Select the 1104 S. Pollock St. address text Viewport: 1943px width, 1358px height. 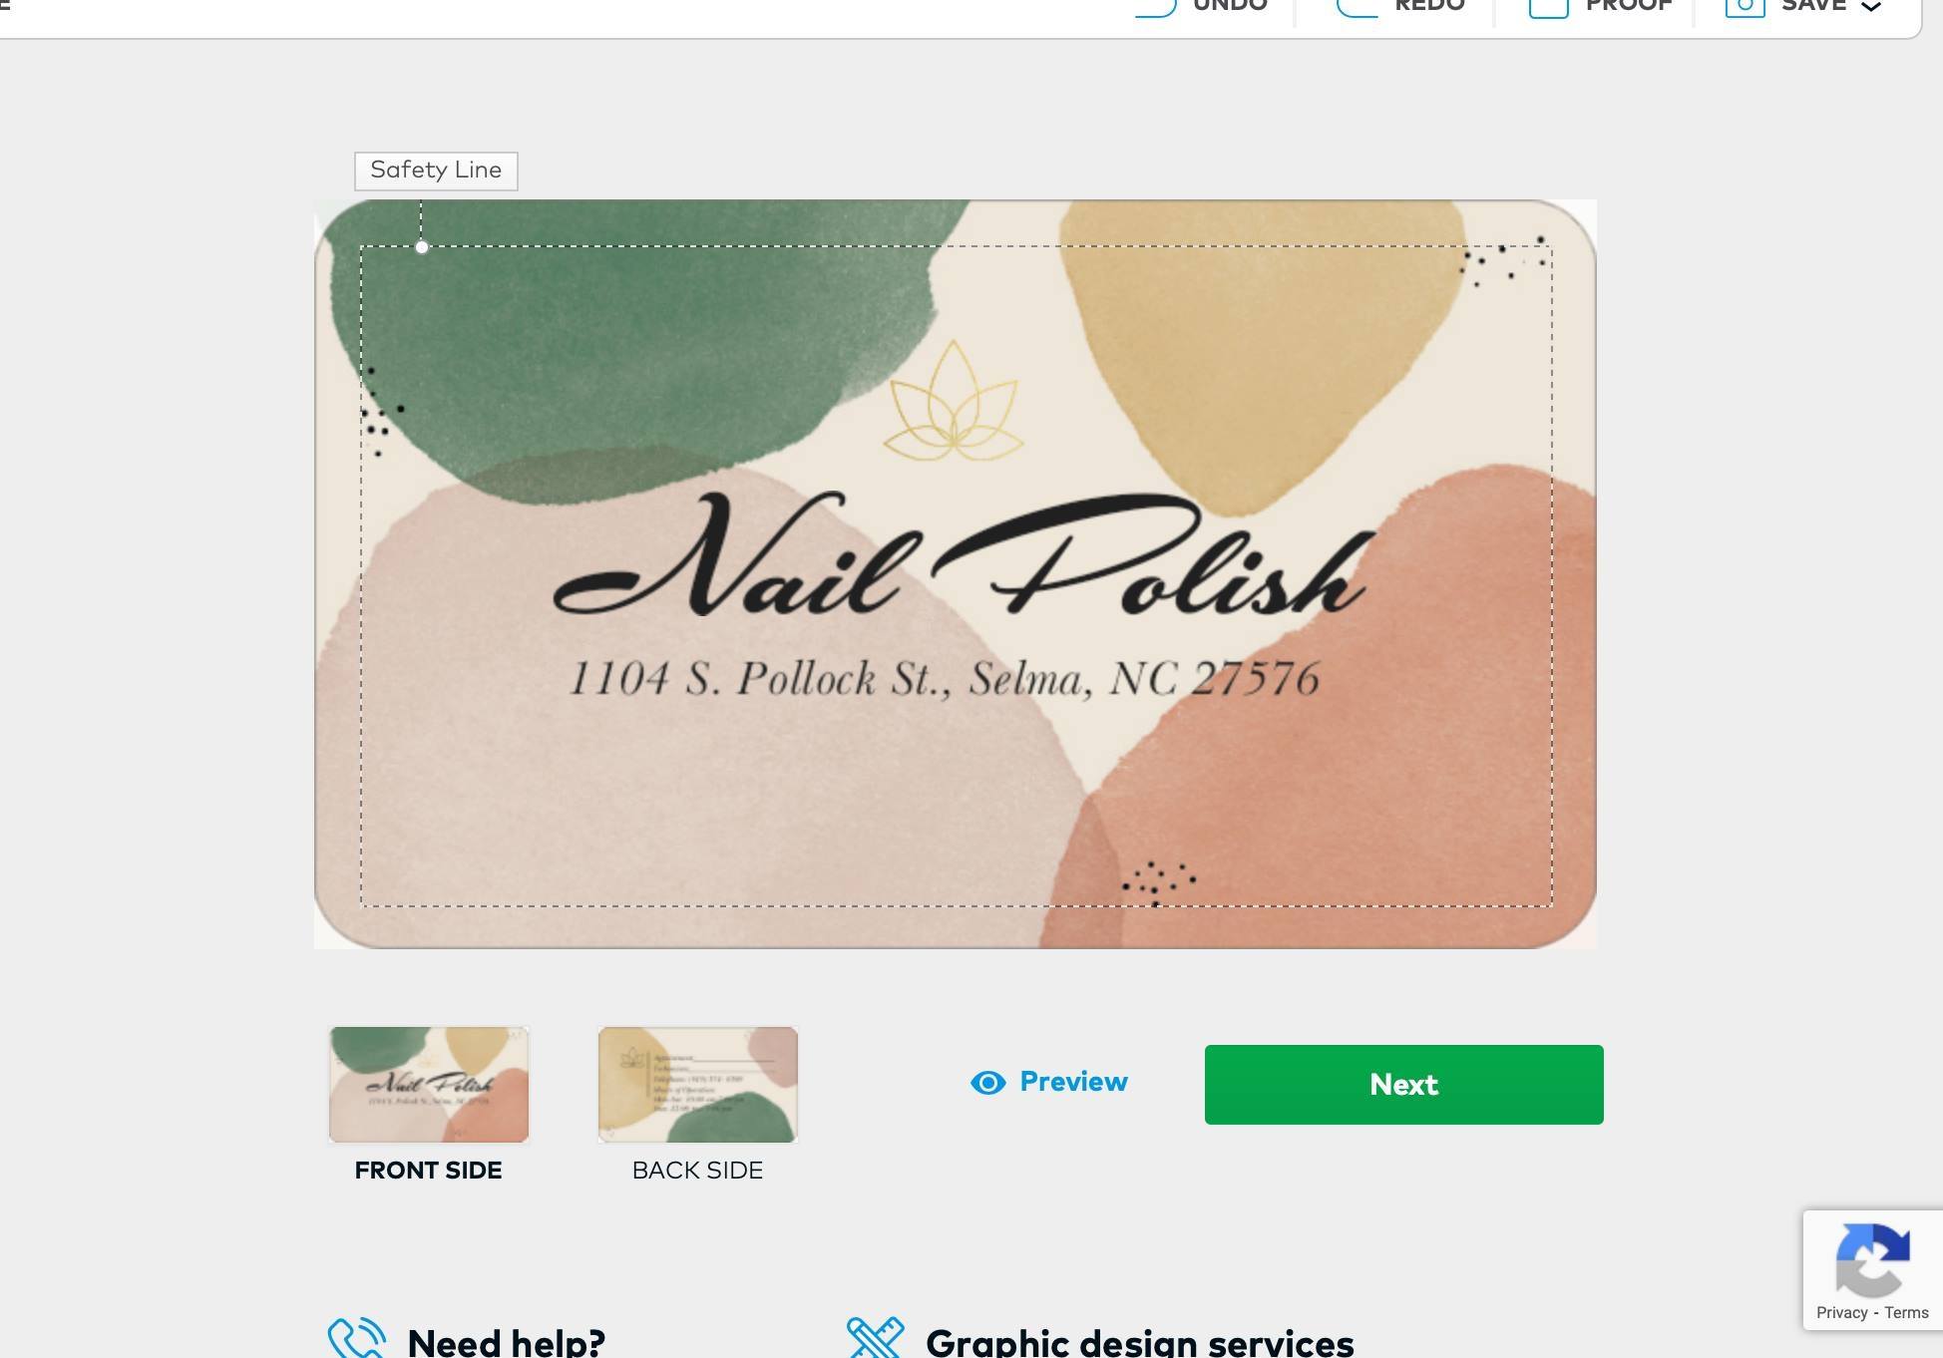click(945, 679)
